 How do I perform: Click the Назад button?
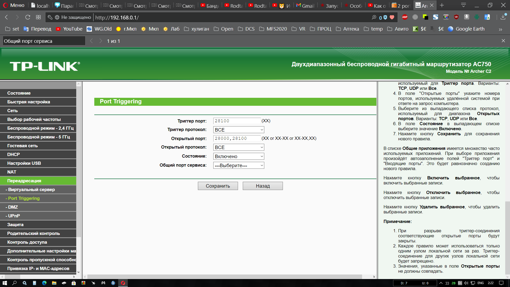coord(262,186)
